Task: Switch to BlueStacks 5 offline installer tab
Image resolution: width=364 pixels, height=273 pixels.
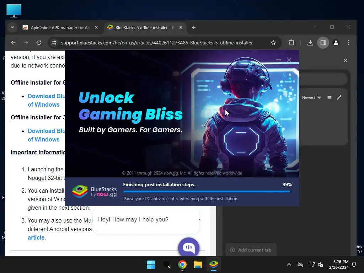Action: (x=144, y=28)
